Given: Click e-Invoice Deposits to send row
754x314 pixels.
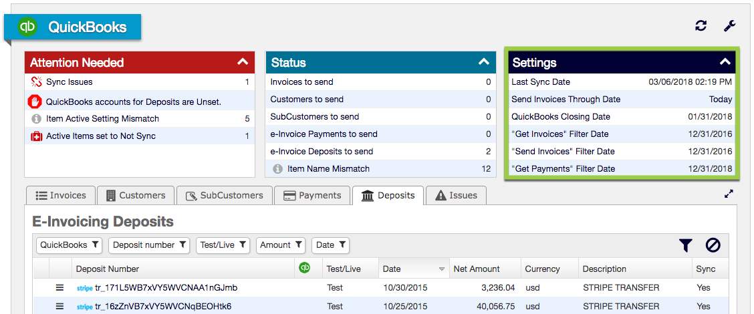Looking at the screenshot, I should pyautogui.click(x=381, y=152).
